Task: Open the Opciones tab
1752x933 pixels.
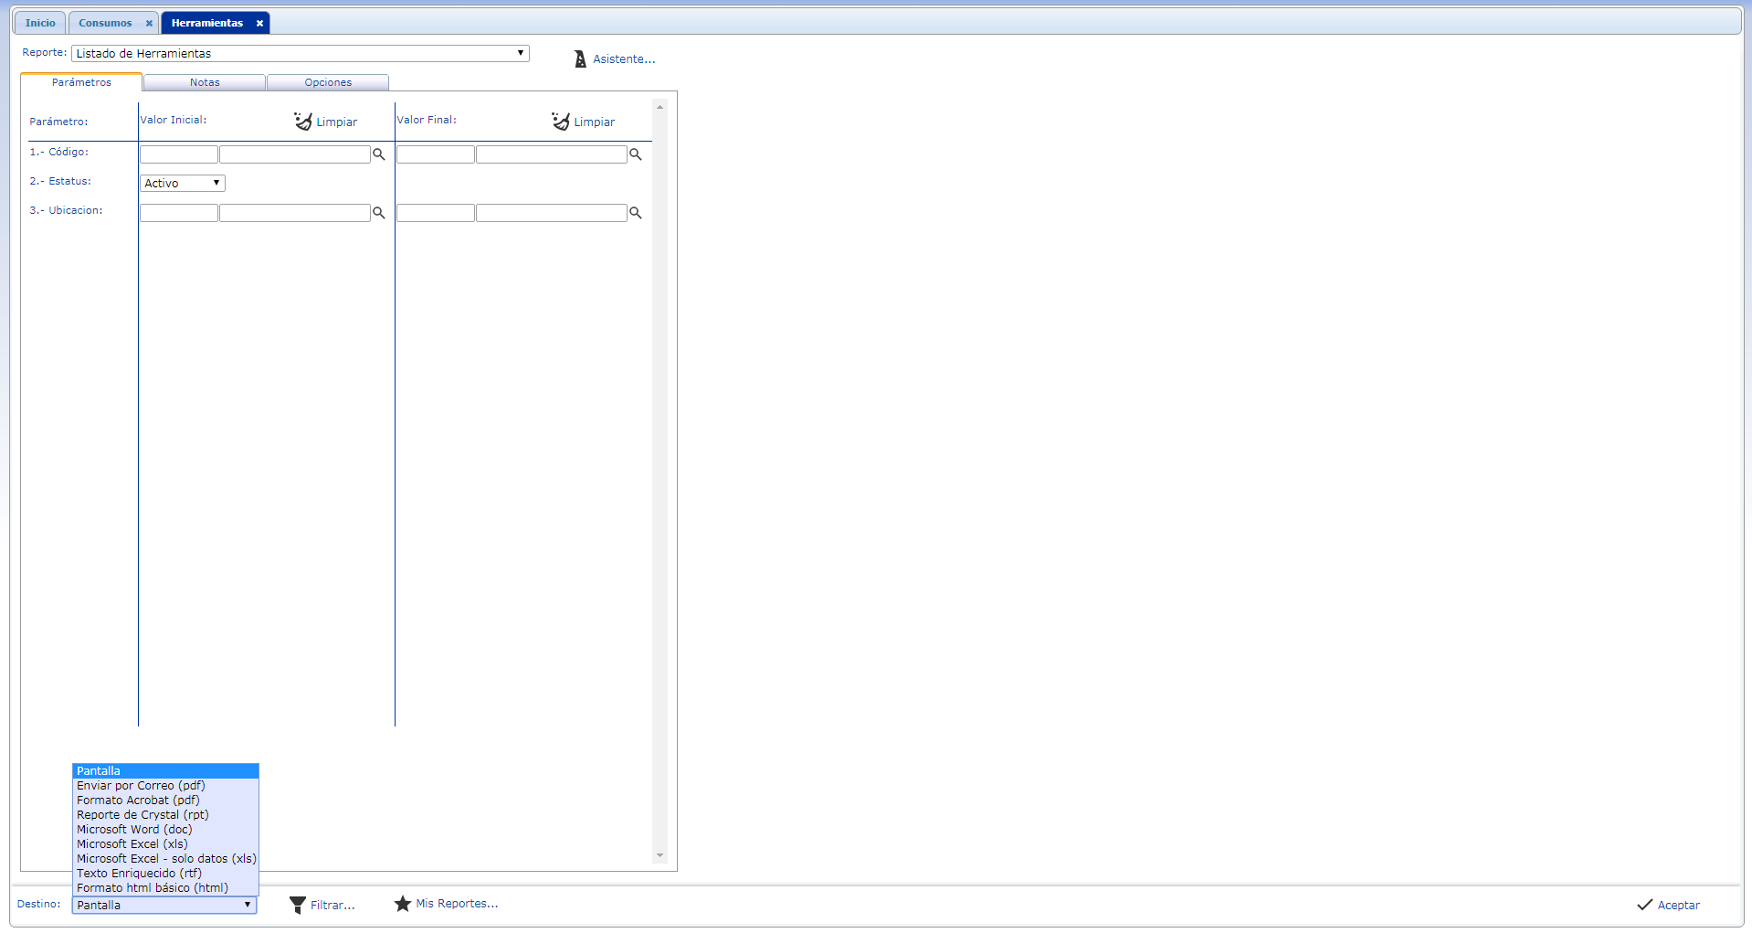Action: [x=328, y=82]
